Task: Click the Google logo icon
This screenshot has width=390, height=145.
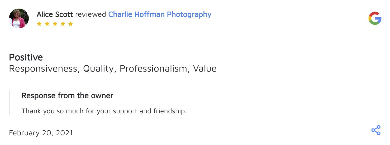Action: (375, 18)
